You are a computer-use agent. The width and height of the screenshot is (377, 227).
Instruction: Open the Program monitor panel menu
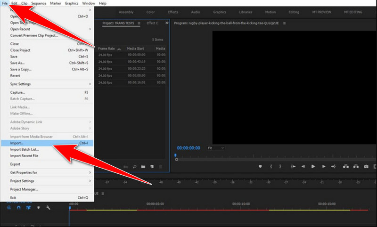(x=285, y=23)
